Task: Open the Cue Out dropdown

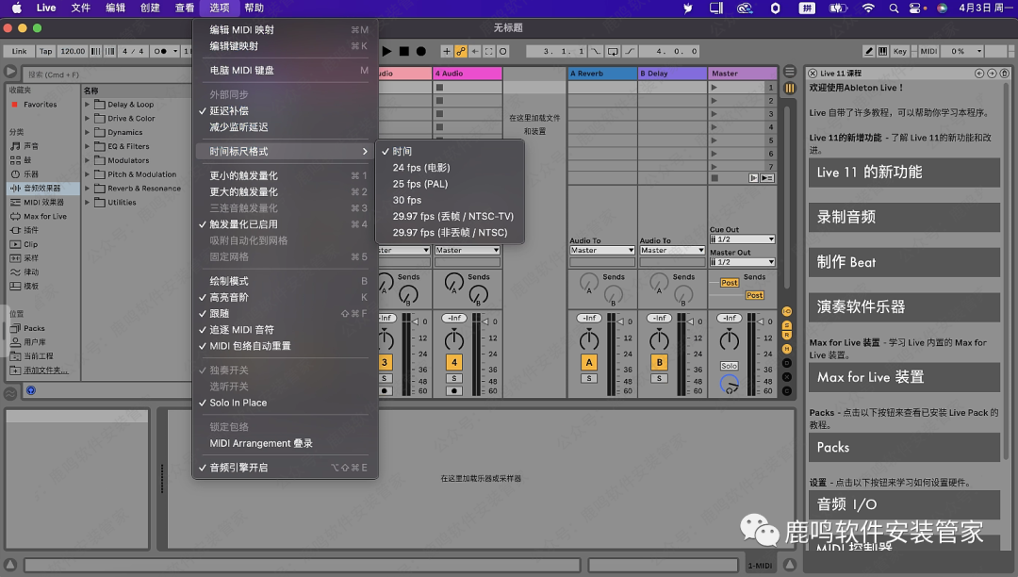Action: pyautogui.click(x=742, y=239)
